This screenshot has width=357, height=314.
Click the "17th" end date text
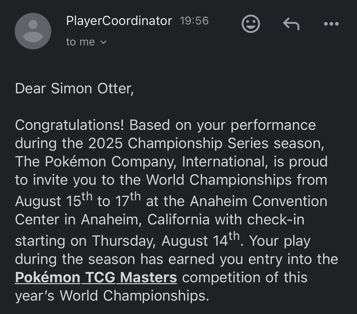click(128, 201)
